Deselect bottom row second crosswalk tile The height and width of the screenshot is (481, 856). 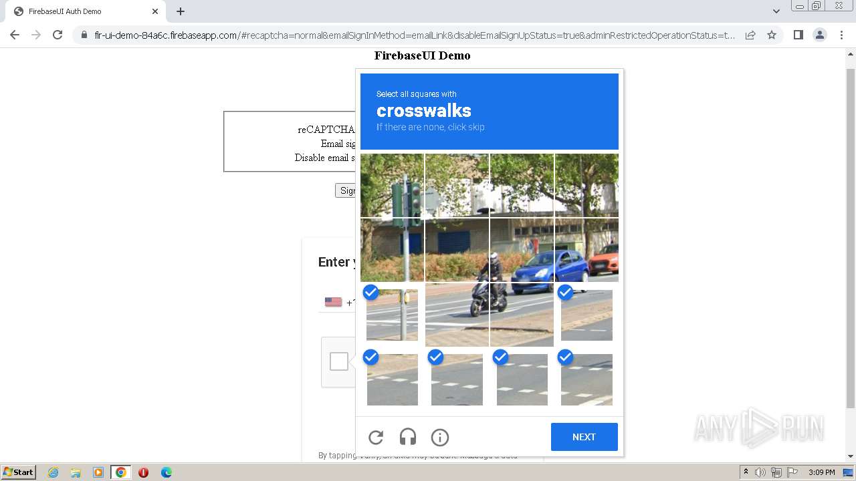click(x=457, y=379)
